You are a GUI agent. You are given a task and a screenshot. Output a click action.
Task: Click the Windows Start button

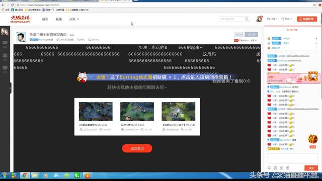[4, 175]
